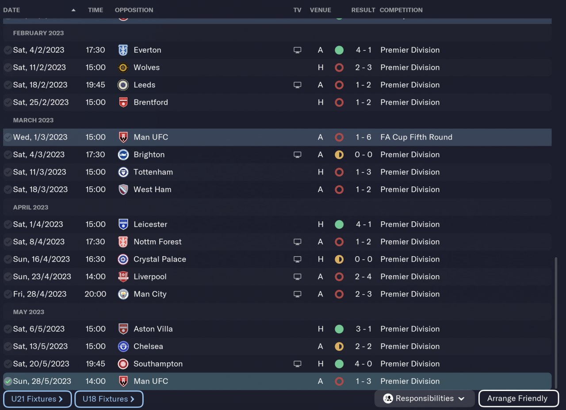Screen dimensions: 566x410
Task: Click the vertical scrollbar thumb
Action: [x=556, y=323]
